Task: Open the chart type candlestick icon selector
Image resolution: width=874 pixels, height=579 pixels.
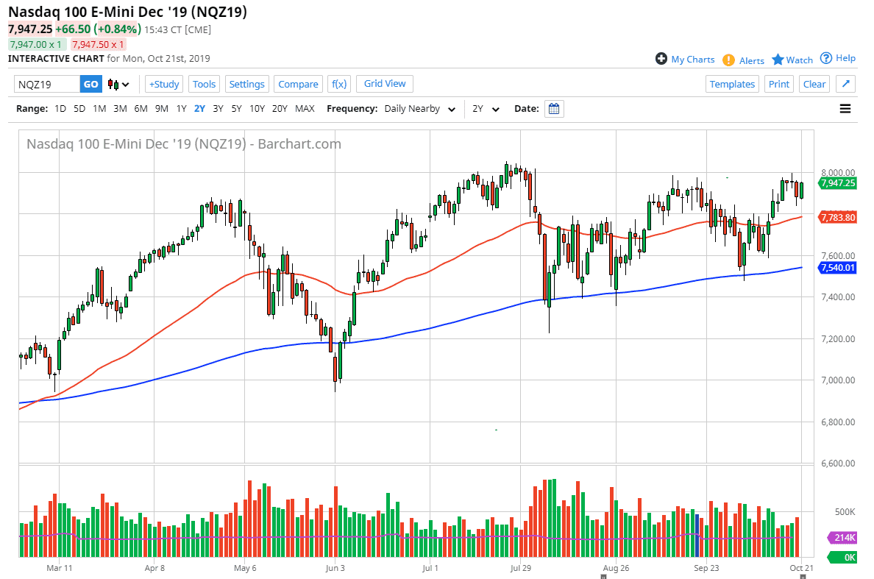Action: click(x=115, y=84)
